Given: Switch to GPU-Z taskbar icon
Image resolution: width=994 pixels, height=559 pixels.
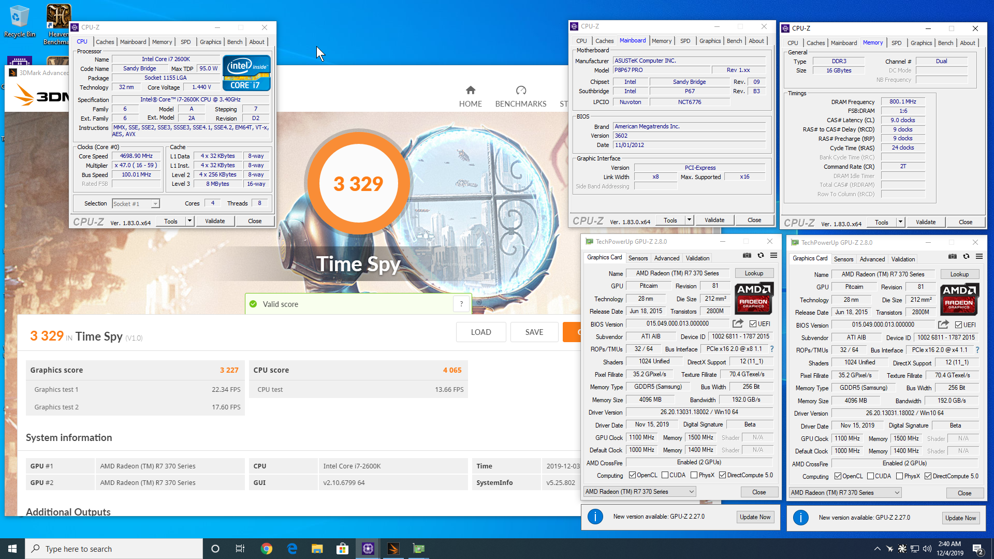Looking at the screenshot, I should (x=418, y=549).
